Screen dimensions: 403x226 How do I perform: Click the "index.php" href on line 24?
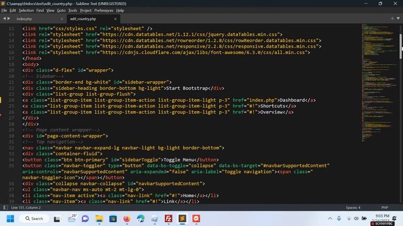pyautogui.click(x=262, y=100)
